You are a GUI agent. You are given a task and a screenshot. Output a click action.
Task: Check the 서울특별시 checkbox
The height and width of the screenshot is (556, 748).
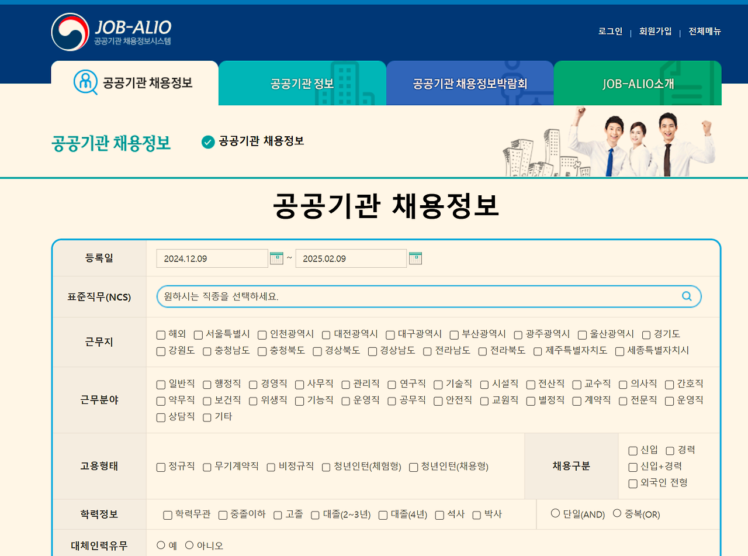(x=198, y=335)
